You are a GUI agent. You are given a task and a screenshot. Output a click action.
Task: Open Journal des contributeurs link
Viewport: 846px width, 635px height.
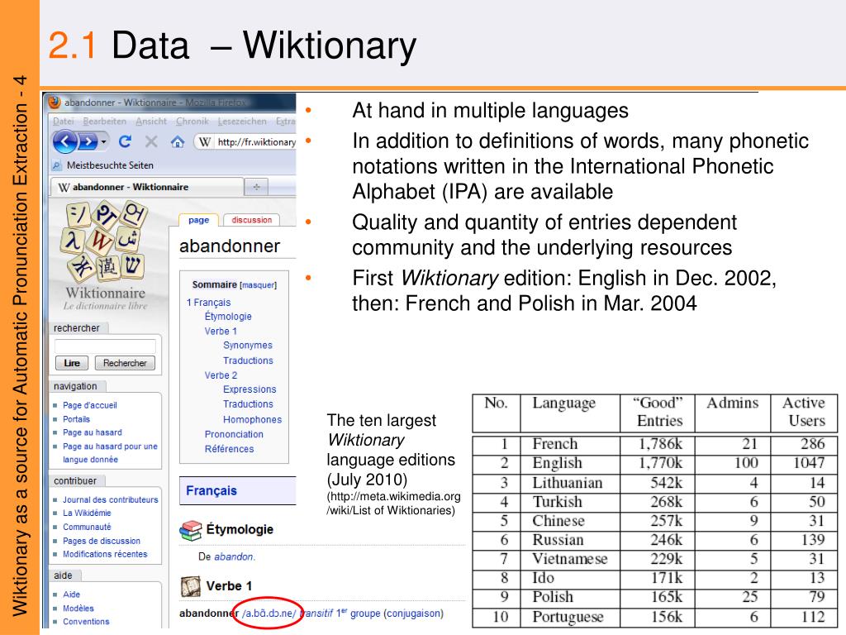point(110,500)
